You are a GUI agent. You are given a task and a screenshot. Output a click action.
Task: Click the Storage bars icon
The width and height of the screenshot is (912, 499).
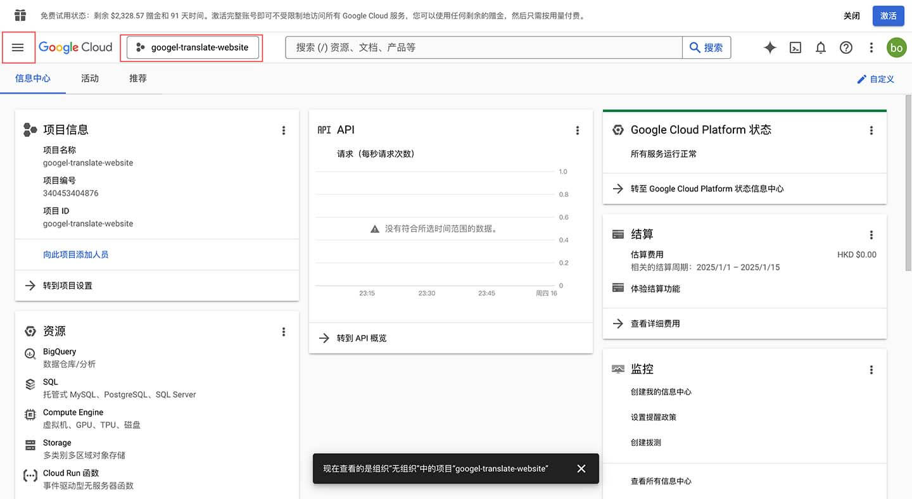tap(30, 445)
